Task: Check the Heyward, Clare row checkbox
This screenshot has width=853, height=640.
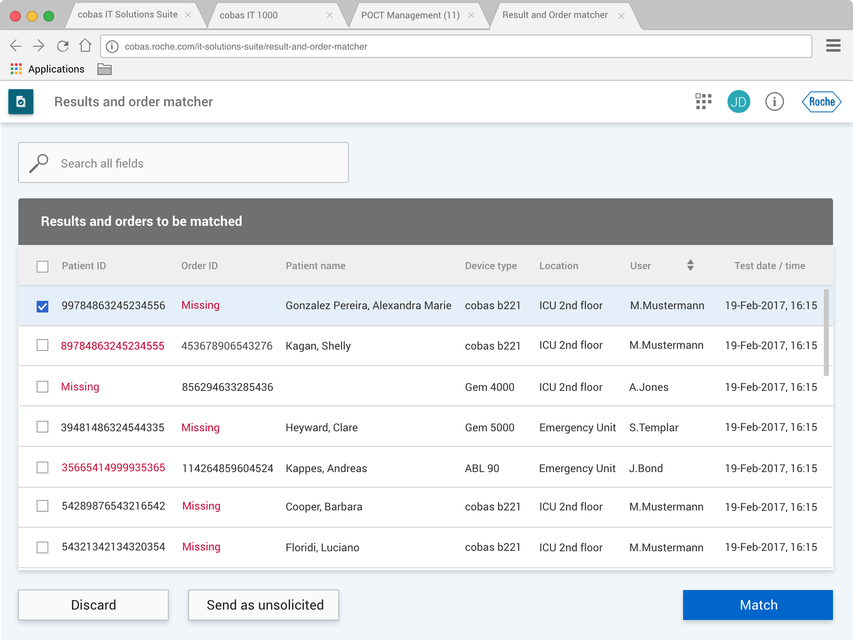Action: tap(42, 427)
